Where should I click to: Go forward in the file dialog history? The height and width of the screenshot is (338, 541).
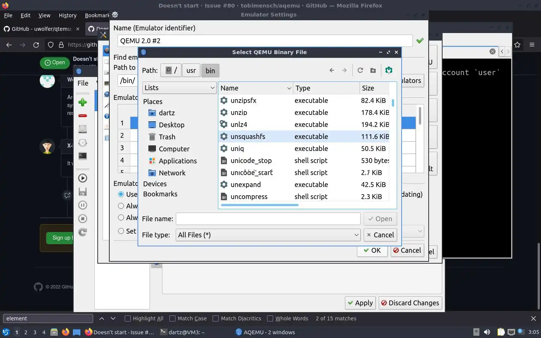[x=344, y=70]
